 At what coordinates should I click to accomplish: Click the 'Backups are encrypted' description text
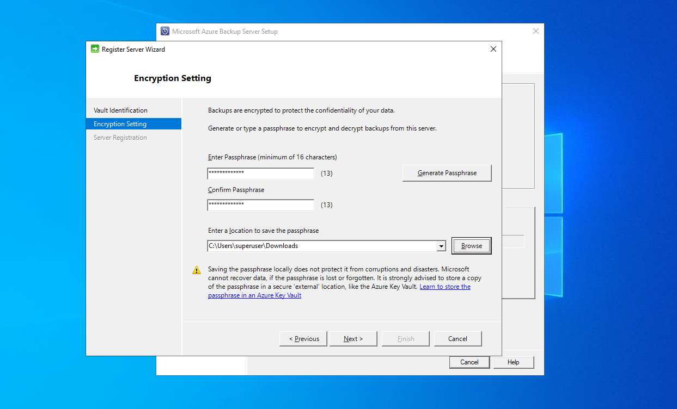click(x=301, y=110)
